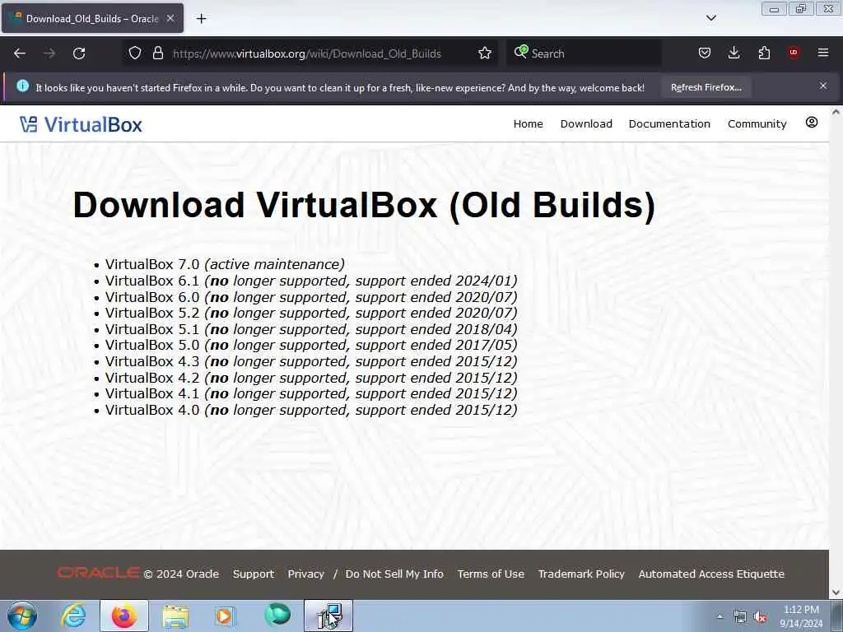Open the downloads panel
The width and height of the screenshot is (843, 632).
click(x=734, y=53)
